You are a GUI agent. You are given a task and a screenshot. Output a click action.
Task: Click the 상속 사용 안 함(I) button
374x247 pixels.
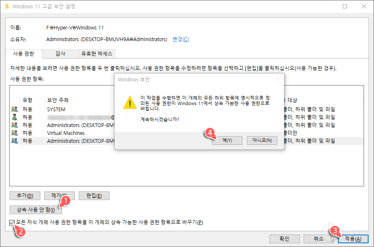36,210
